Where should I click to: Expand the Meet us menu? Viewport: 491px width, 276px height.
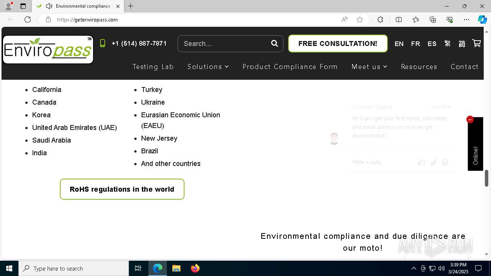point(369,67)
